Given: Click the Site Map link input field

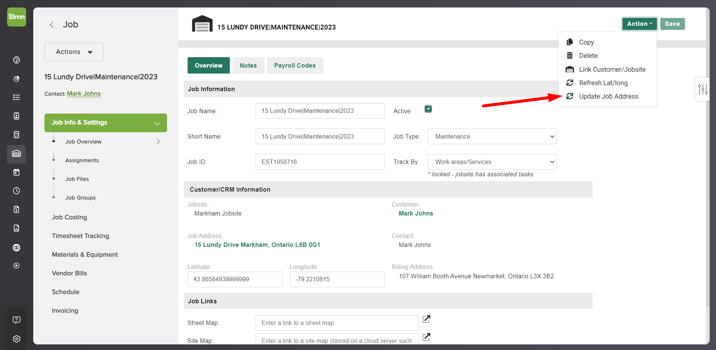Looking at the screenshot, I should (x=337, y=339).
